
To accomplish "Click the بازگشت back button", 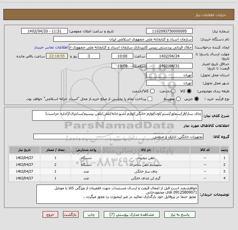I will click(71, 215).
